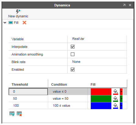Open red fill color dropdown arrow
This screenshot has height=125, width=136.
[121, 92]
